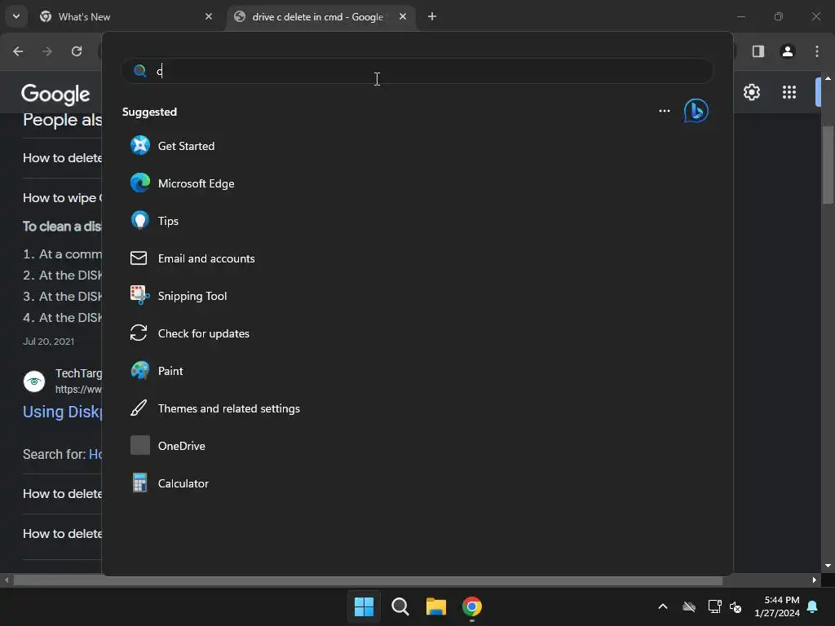Viewport: 835px width, 626px height.
Task: Close the What's New tab
Action: [209, 16]
